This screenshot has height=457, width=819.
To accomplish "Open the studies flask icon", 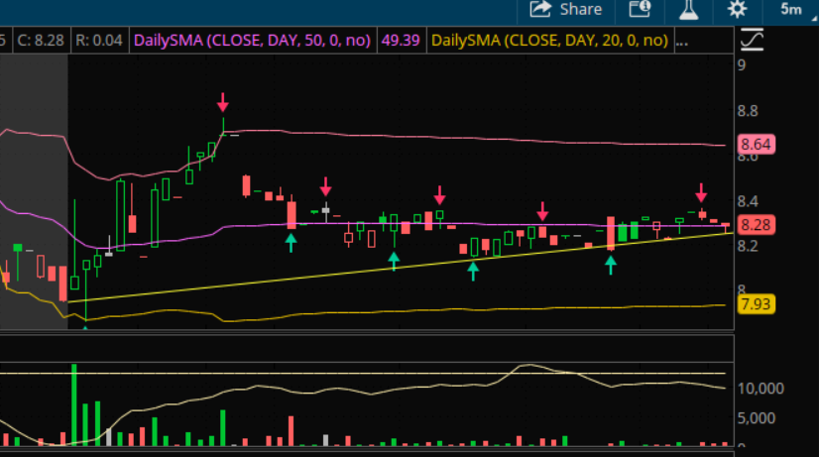I will (688, 9).
